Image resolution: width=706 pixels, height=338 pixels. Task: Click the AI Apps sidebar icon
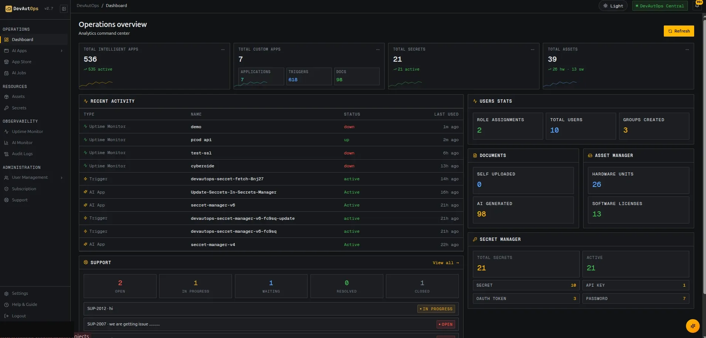pyautogui.click(x=6, y=51)
